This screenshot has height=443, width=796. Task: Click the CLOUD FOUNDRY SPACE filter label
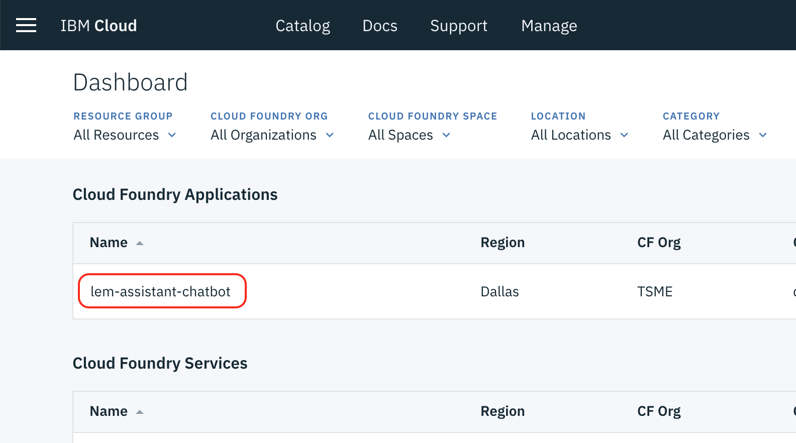coord(433,116)
